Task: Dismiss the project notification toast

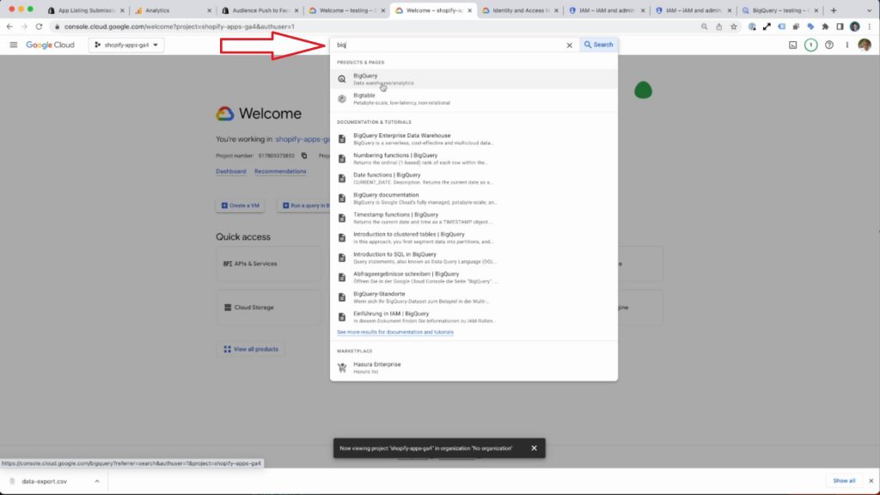Action: [x=534, y=448]
